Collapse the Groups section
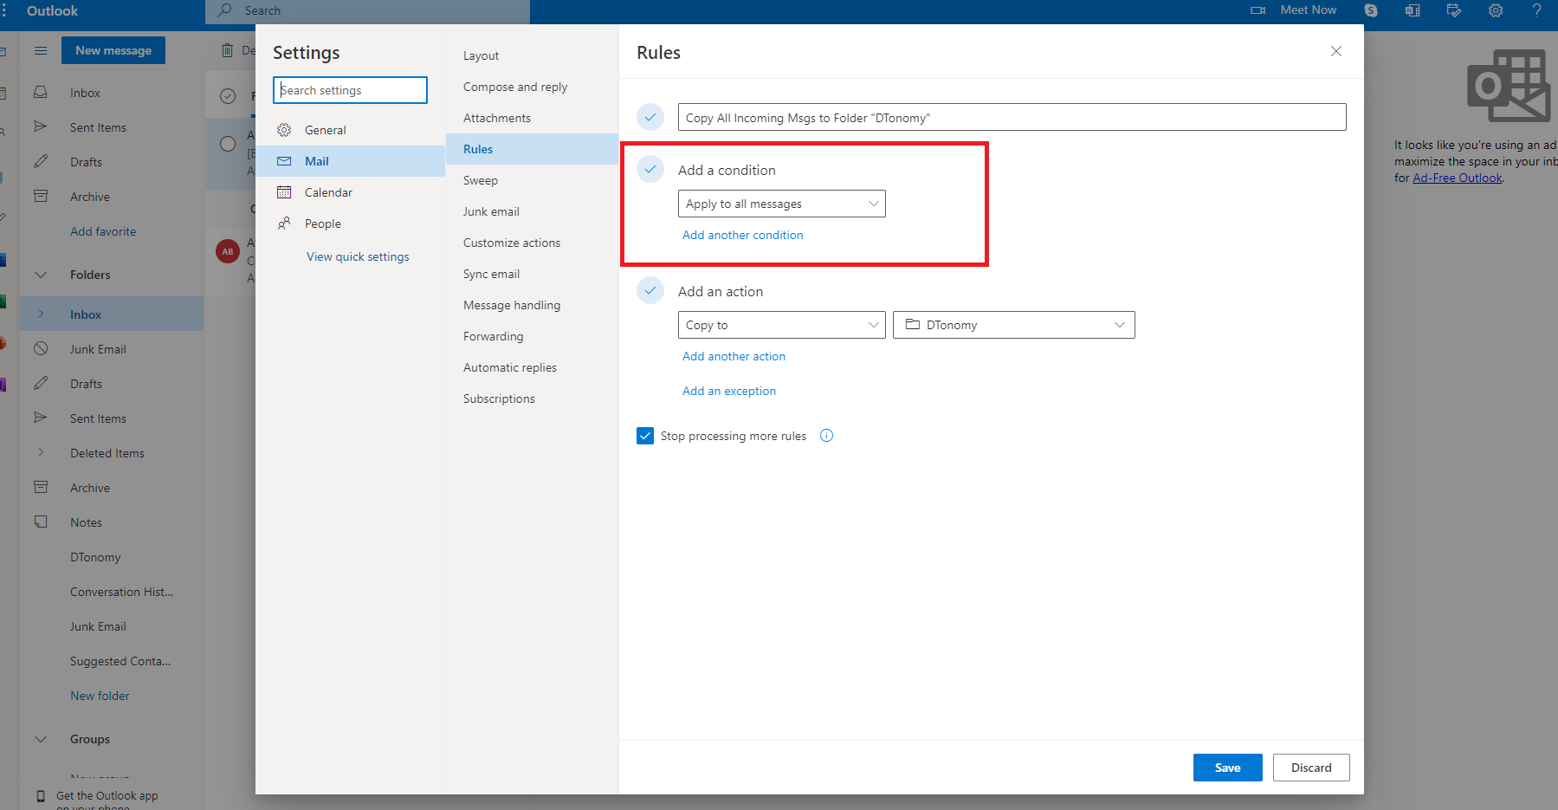Viewport: 1558px width, 810px height. pyautogui.click(x=41, y=739)
